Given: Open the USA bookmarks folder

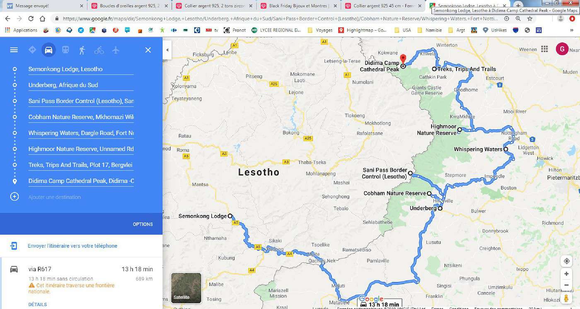Looking at the screenshot, I should tap(402, 30).
